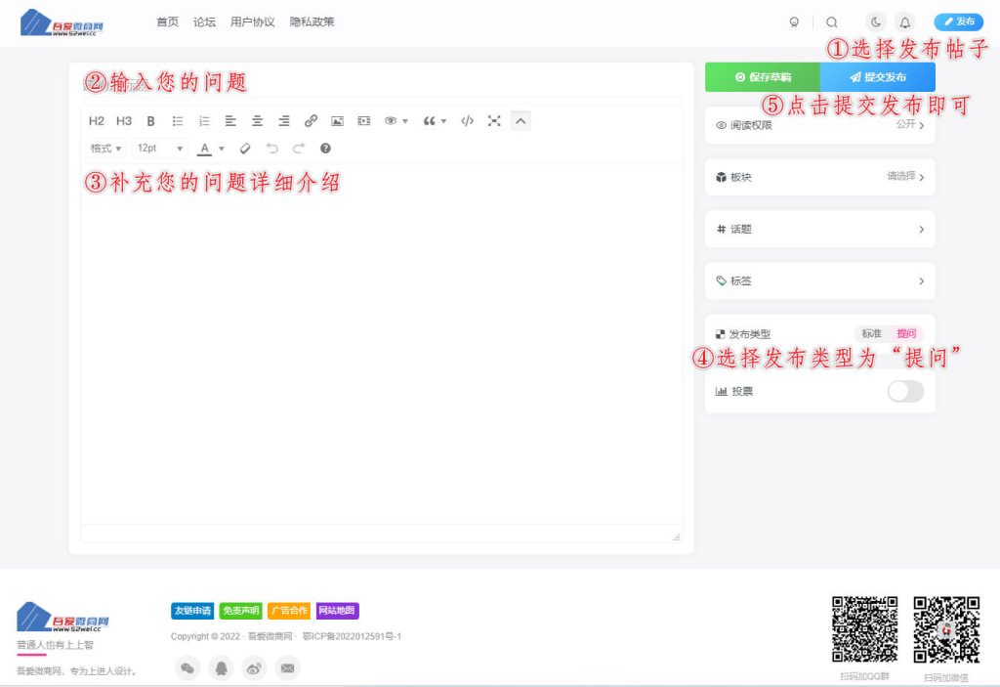1000x687 pixels.
Task: Go to 用户协议 in the navigation
Action: pyautogui.click(x=252, y=21)
